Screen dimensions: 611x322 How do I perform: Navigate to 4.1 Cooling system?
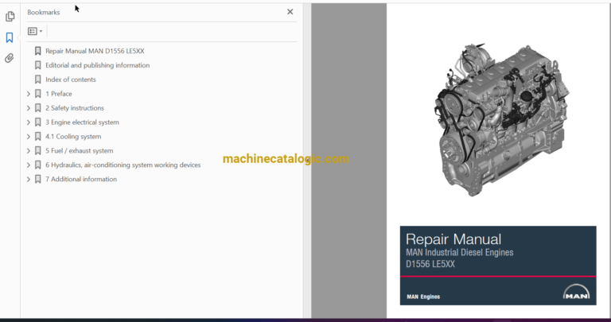pos(73,136)
